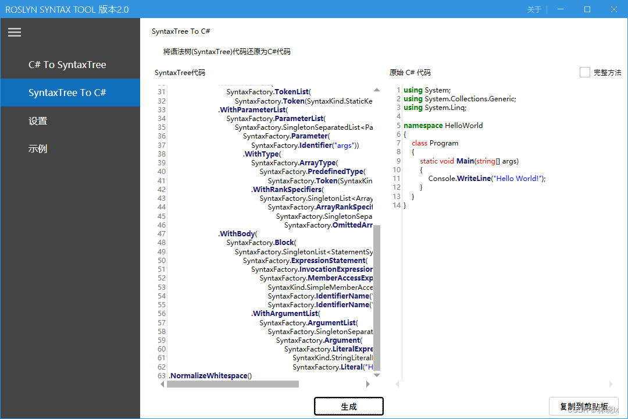Click SyntaxFactory.Identifier("args") on line 37
628x419 pixels.
tap(305, 145)
